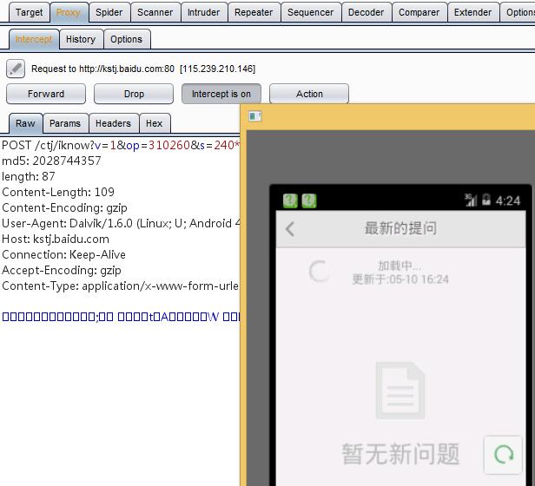Open the Decoder tab
Screen dimensions: 535x486
[x=367, y=12]
